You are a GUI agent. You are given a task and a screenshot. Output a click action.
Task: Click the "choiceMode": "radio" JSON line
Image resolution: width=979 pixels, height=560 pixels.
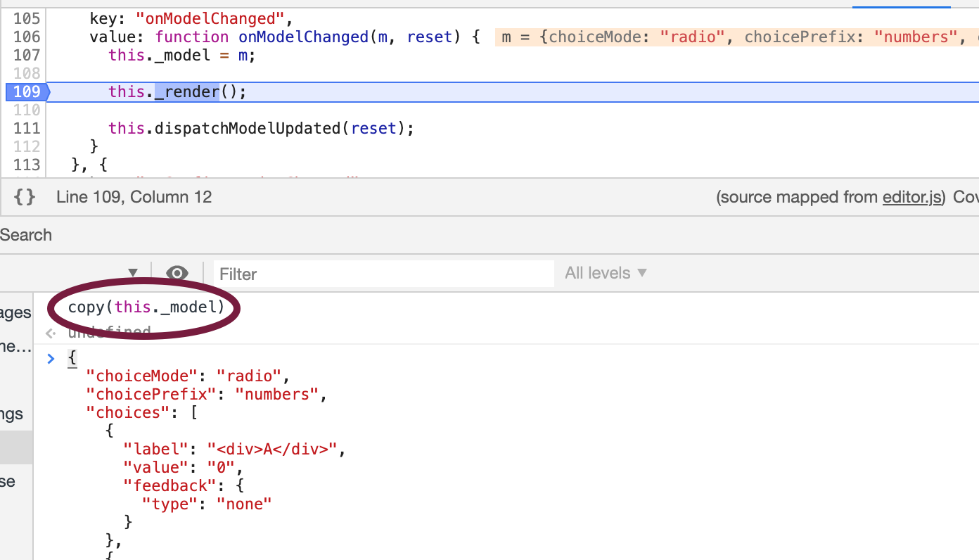coord(188,376)
